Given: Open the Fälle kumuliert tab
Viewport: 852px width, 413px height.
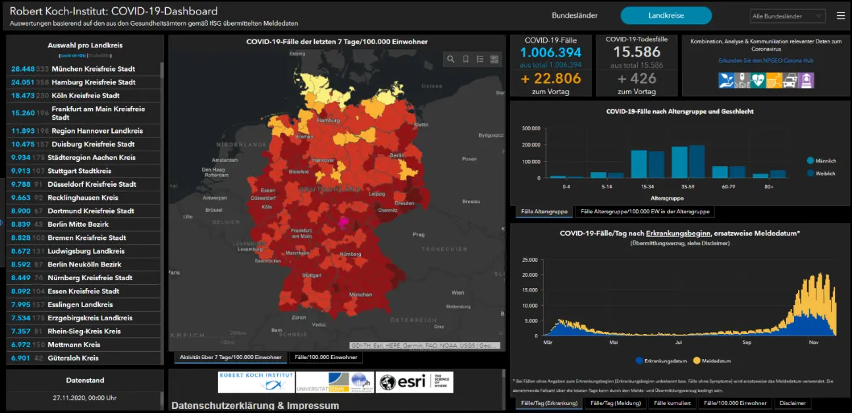Looking at the screenshot, I should (672, 403).
